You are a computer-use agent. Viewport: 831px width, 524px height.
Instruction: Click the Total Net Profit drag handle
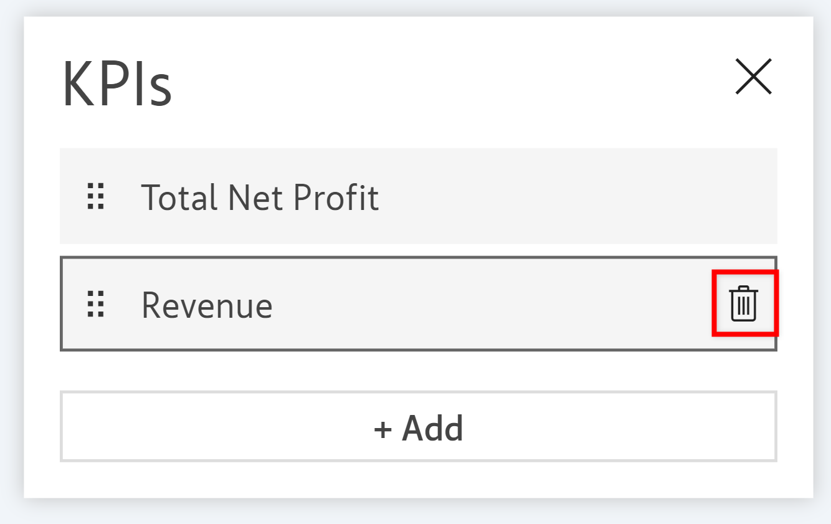[96, 197]
